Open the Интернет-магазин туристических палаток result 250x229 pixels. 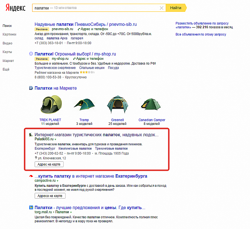point(96,135)
